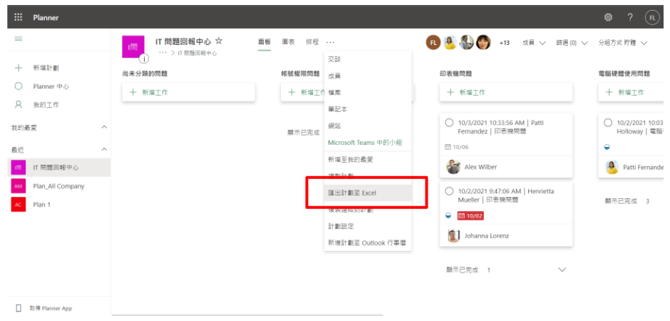The height and width of the screenshot is (321, 670).
Task: Click the +13 additional members indicator
Action: click(x=504, y=43)
